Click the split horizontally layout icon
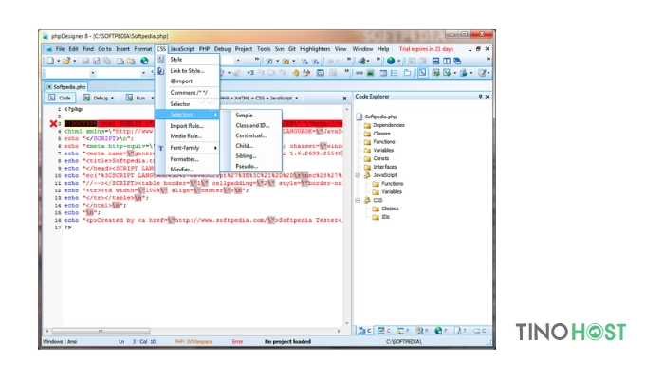Screen dimensions: 664x379 (x=435, y=61)
